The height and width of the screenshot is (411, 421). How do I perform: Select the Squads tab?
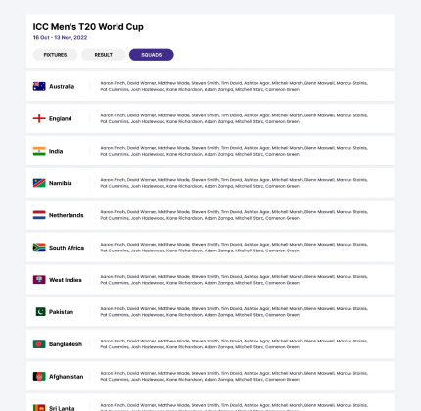(x=152, y=55)
